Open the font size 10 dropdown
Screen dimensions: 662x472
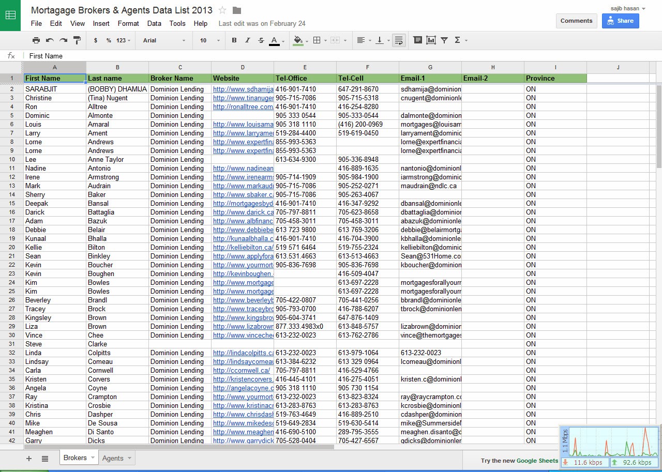point(209,40)
